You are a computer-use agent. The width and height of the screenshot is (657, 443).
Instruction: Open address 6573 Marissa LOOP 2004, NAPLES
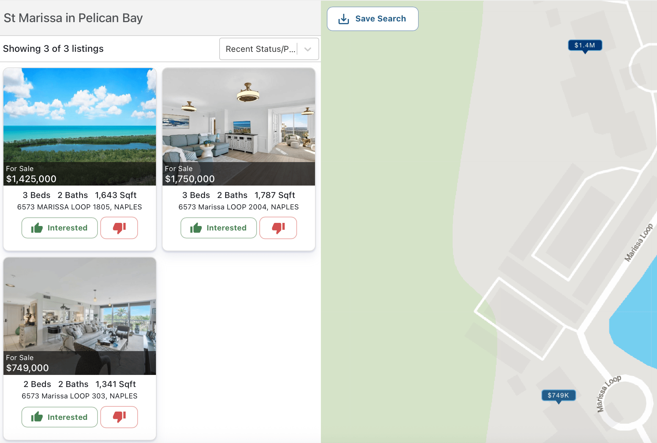pos(239,207)
